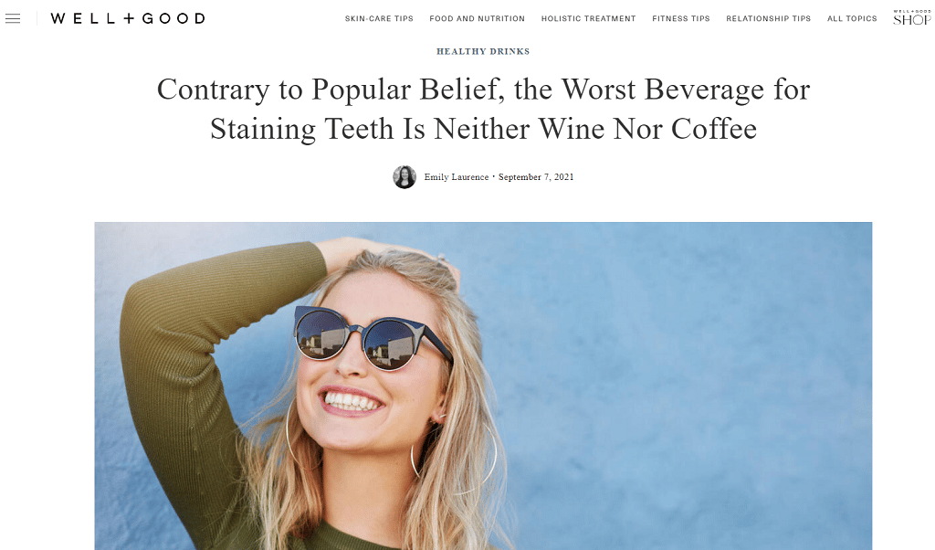
Task: Open Relationship Tips section
Action: pyautogui.click(x=769, y=18)
